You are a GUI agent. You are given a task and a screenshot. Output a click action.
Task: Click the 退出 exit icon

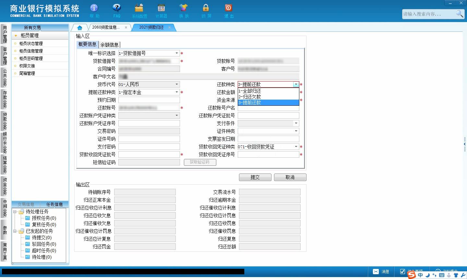pyautogui.click(x=228, y=8)
